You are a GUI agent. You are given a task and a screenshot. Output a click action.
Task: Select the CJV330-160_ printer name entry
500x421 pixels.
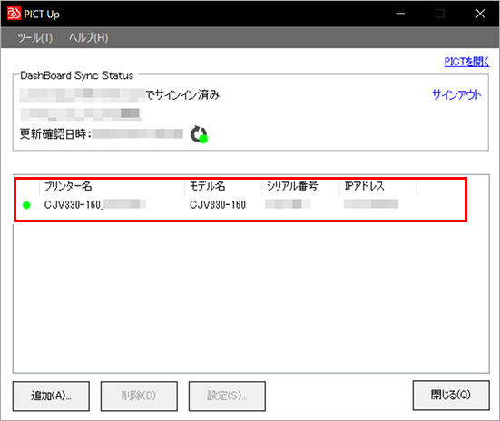tap(95, 204)
